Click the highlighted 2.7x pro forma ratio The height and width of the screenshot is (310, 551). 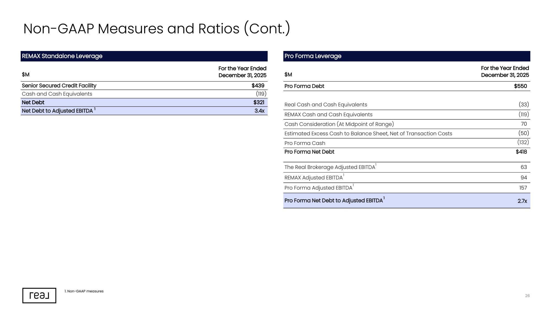[x=522, y=201]
